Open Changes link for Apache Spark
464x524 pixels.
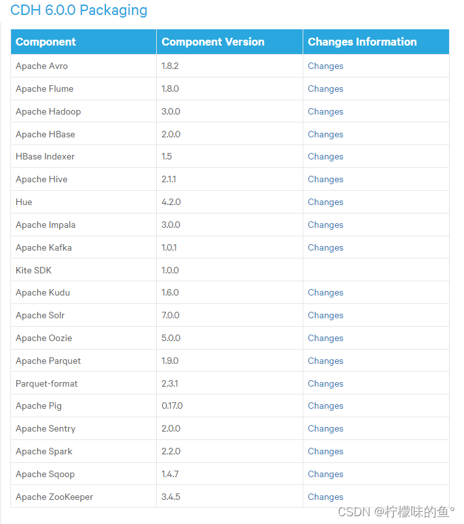(325, 452)
